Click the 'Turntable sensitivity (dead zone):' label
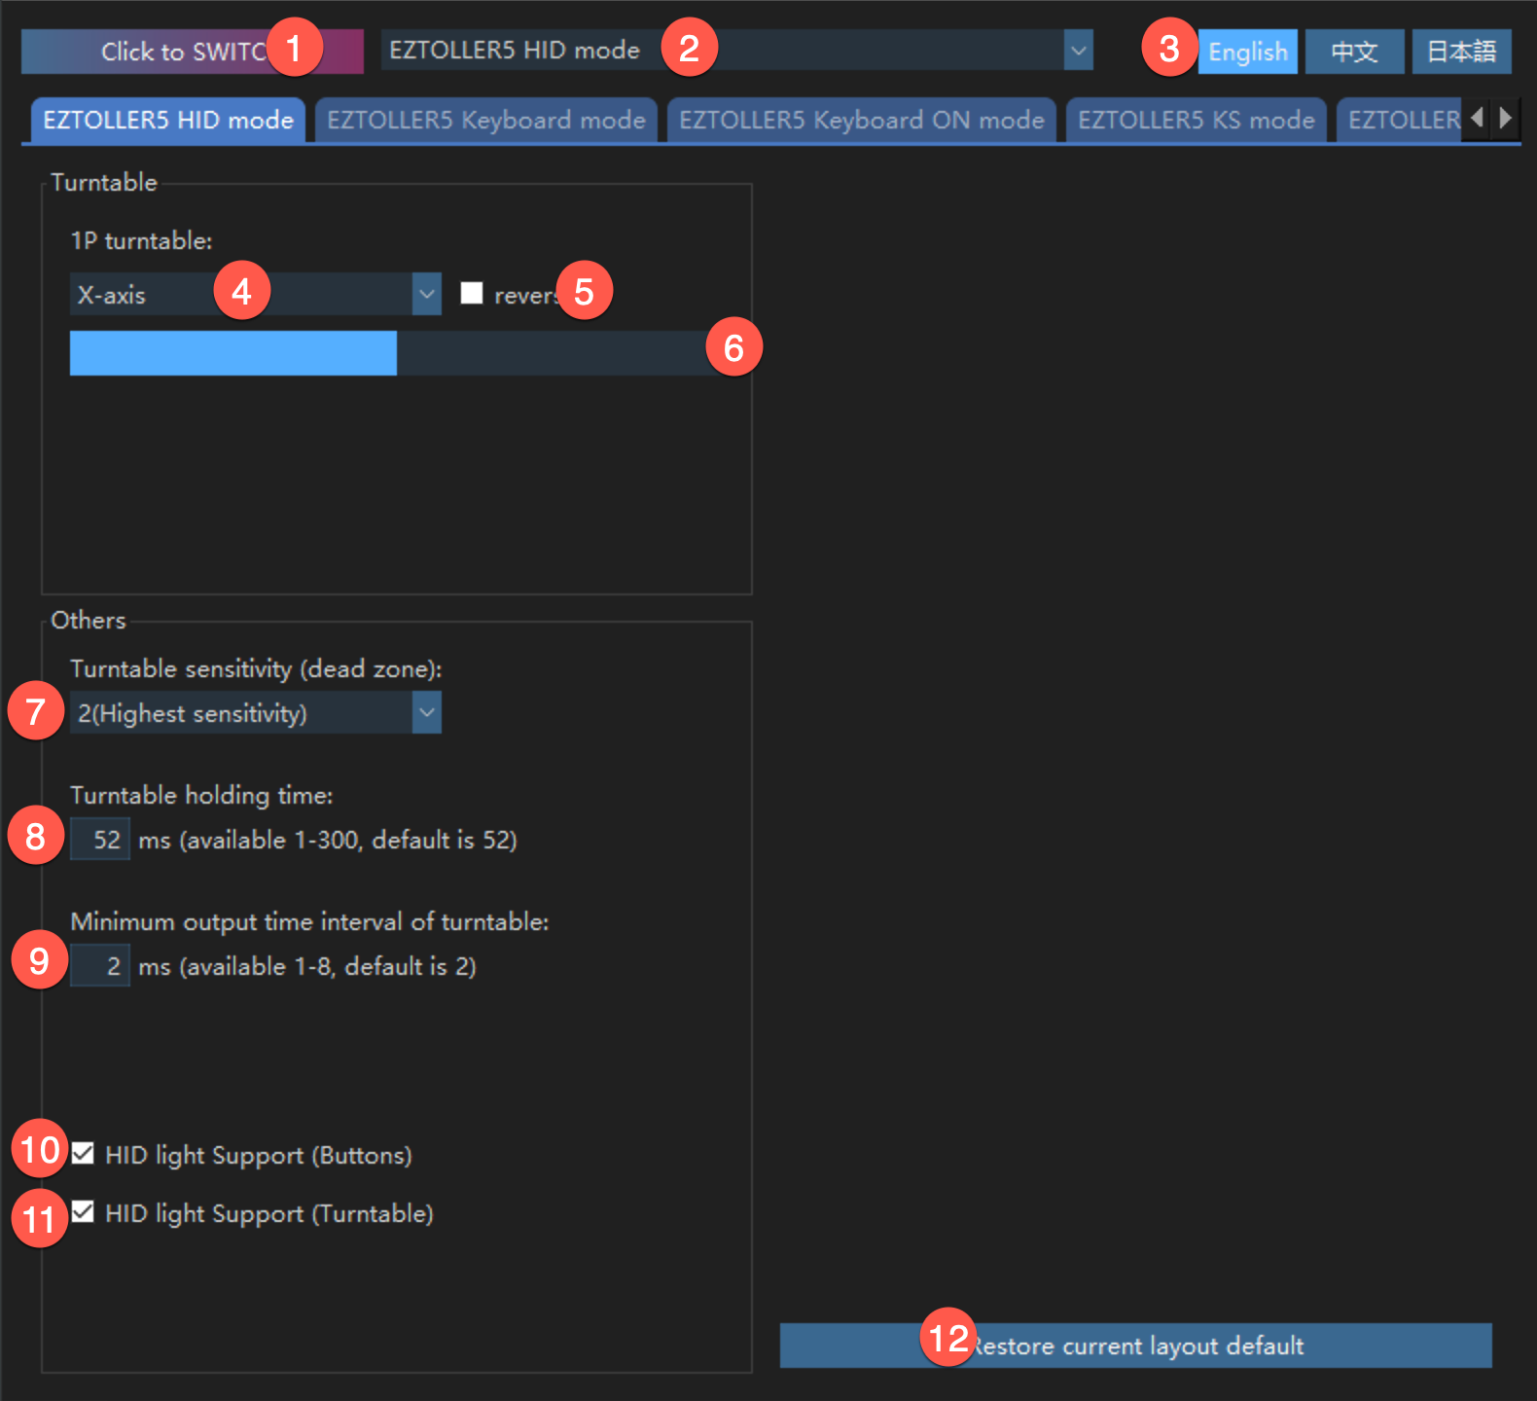Image resolution: width=1537 pixels, height=1401 pixels. 256,669
